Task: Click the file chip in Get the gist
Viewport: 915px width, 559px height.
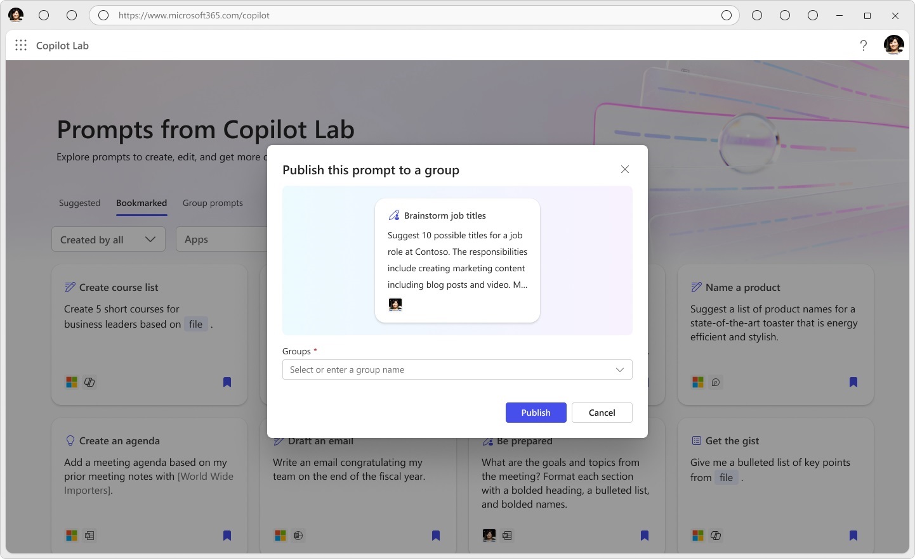Action: pos(726,478)
